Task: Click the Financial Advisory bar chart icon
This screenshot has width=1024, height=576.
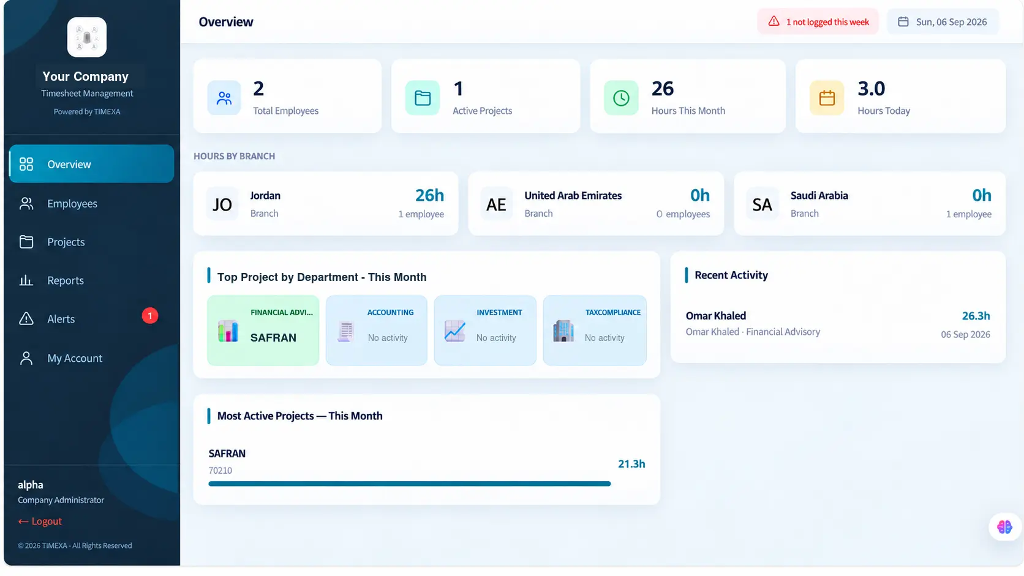Action: tap(228, 331)
